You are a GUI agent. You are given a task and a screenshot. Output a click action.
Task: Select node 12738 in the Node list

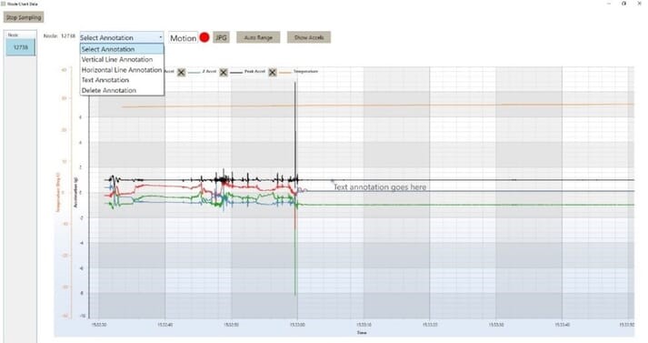pos(21,47)
